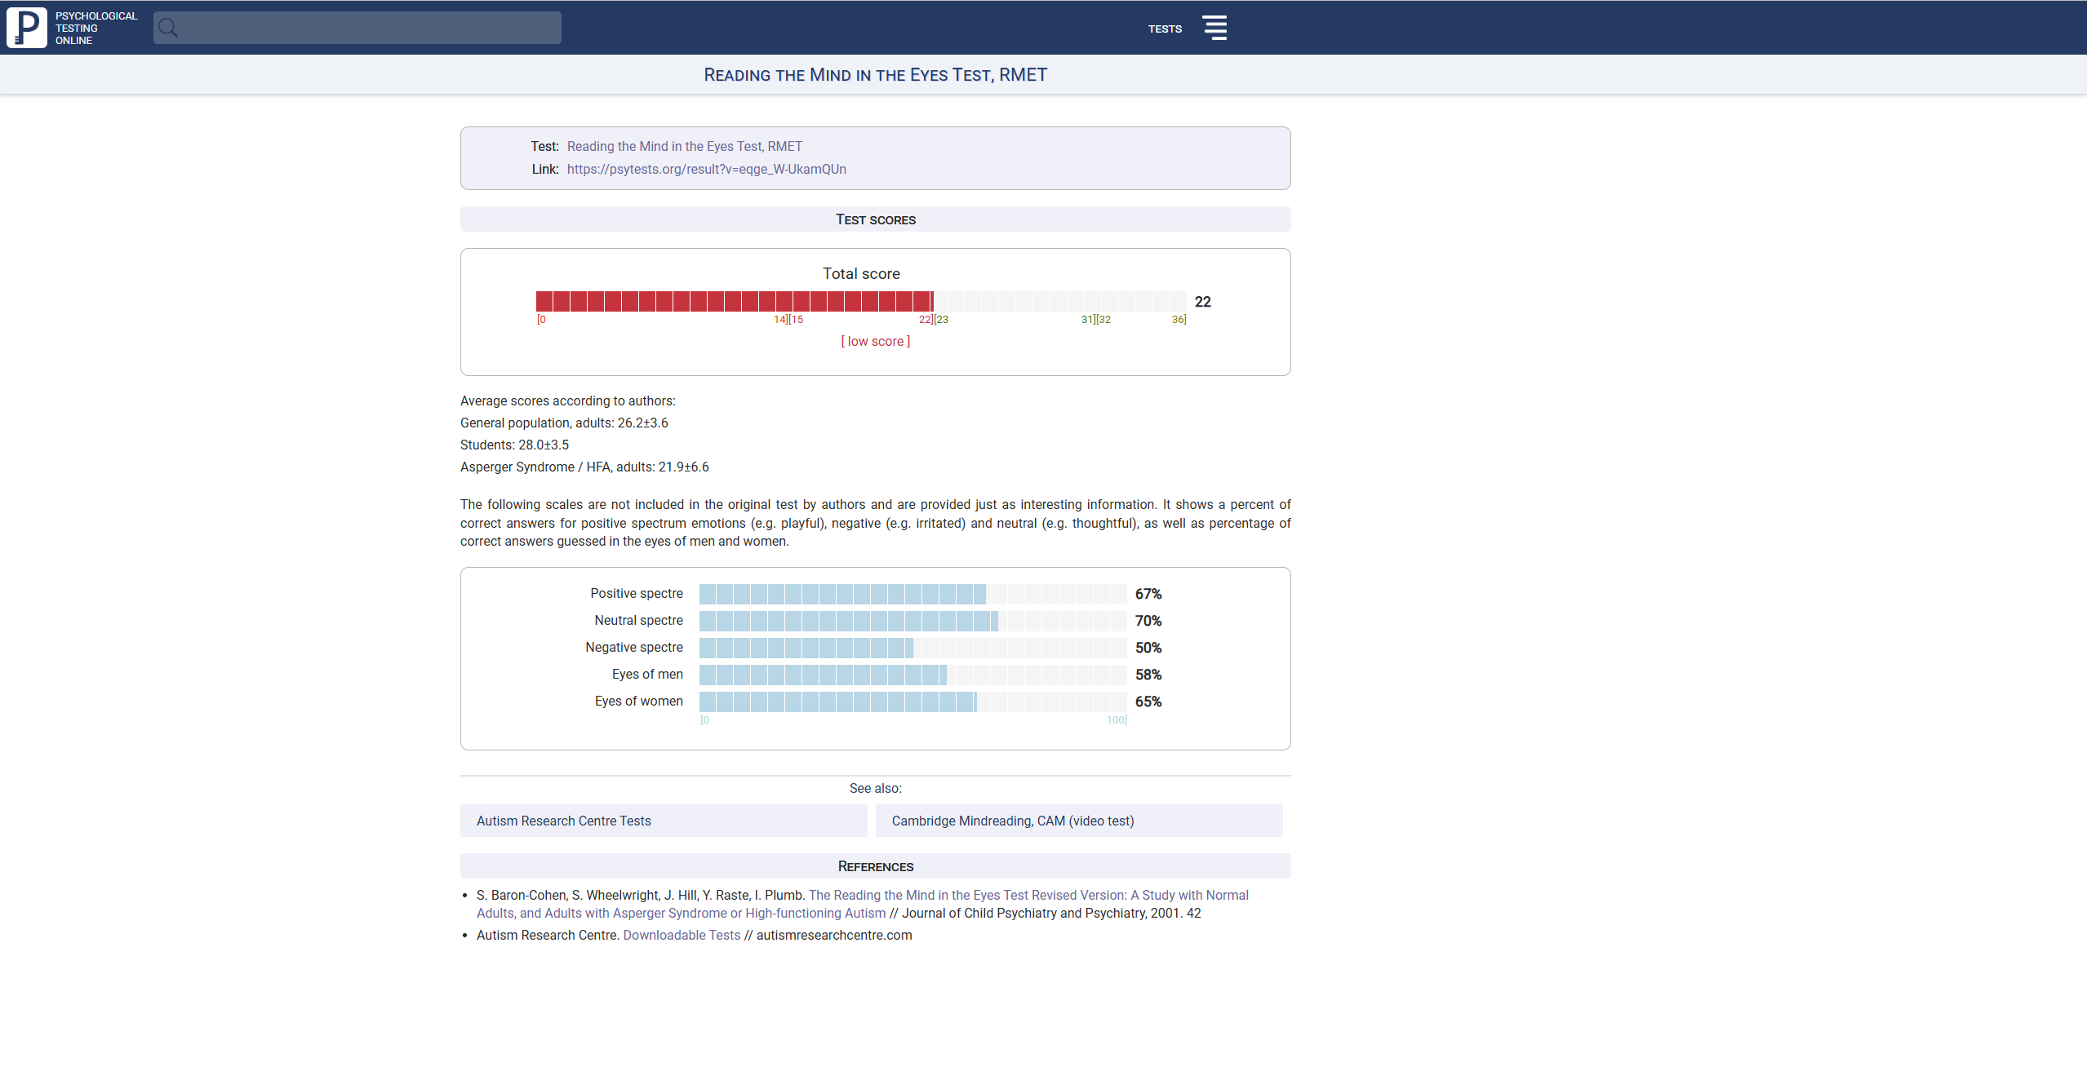Click the 58% value of Eyes of men
The width and height of the screenshot is (2087, 1080).
[x=1148, y=675]
